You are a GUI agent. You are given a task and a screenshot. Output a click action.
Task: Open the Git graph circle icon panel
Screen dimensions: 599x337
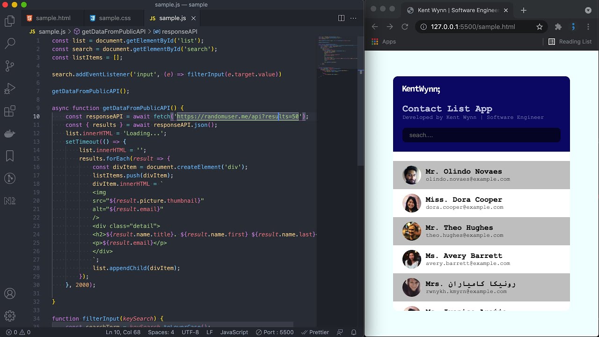click(x=10, y=178)
